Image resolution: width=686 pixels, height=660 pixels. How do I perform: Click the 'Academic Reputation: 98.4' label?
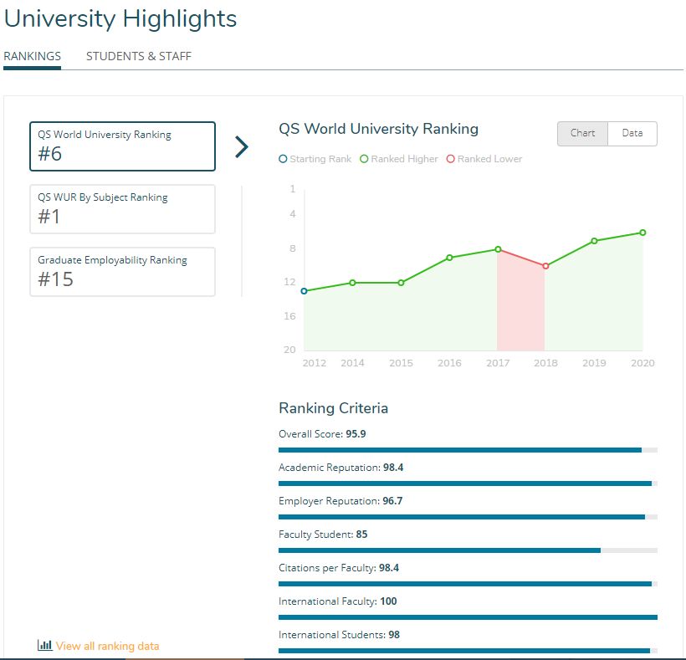[x=340, y=468]
